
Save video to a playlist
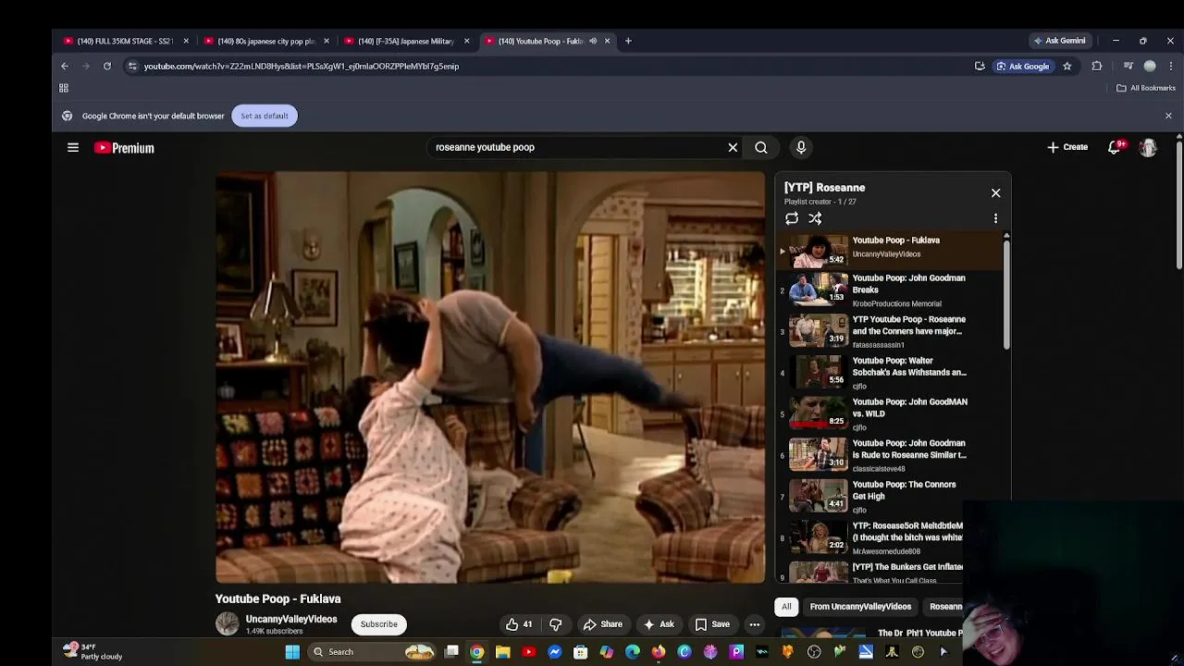click(712, 624)
